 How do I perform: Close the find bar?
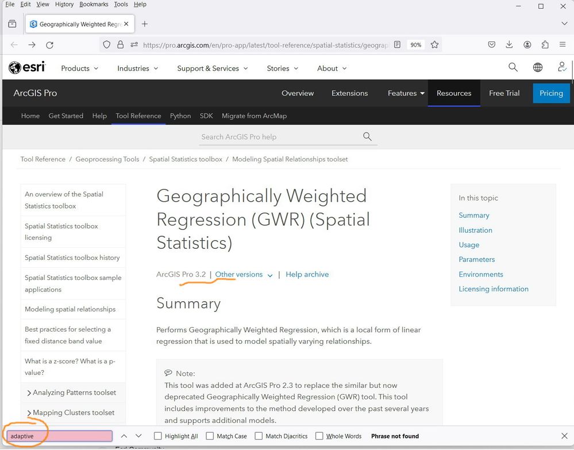click(564, 436)
